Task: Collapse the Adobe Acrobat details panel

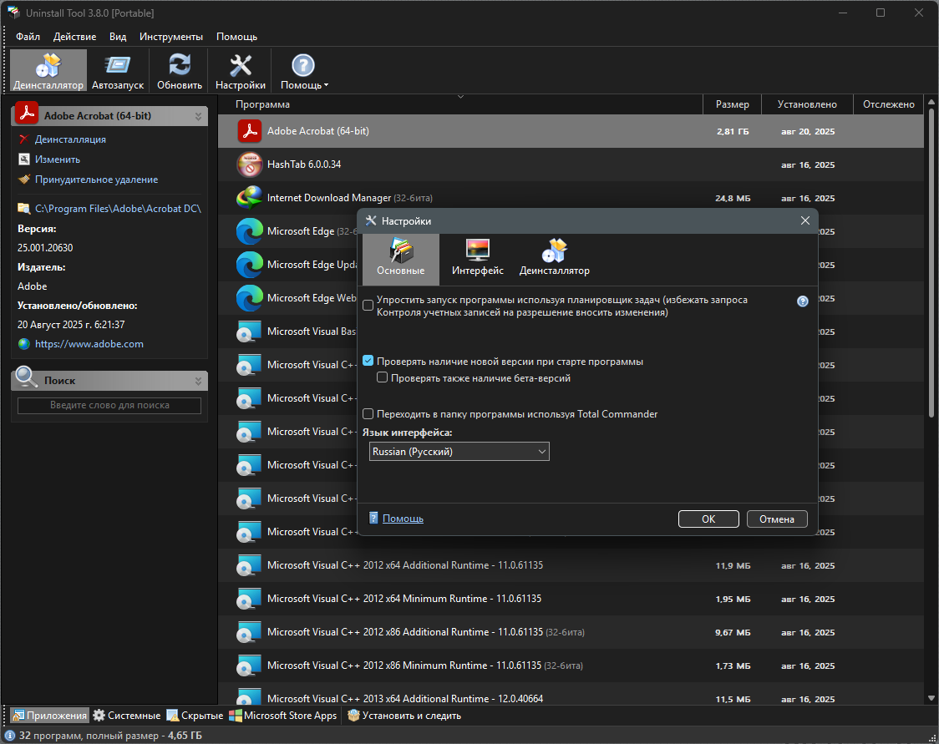Action: (199, 116)
